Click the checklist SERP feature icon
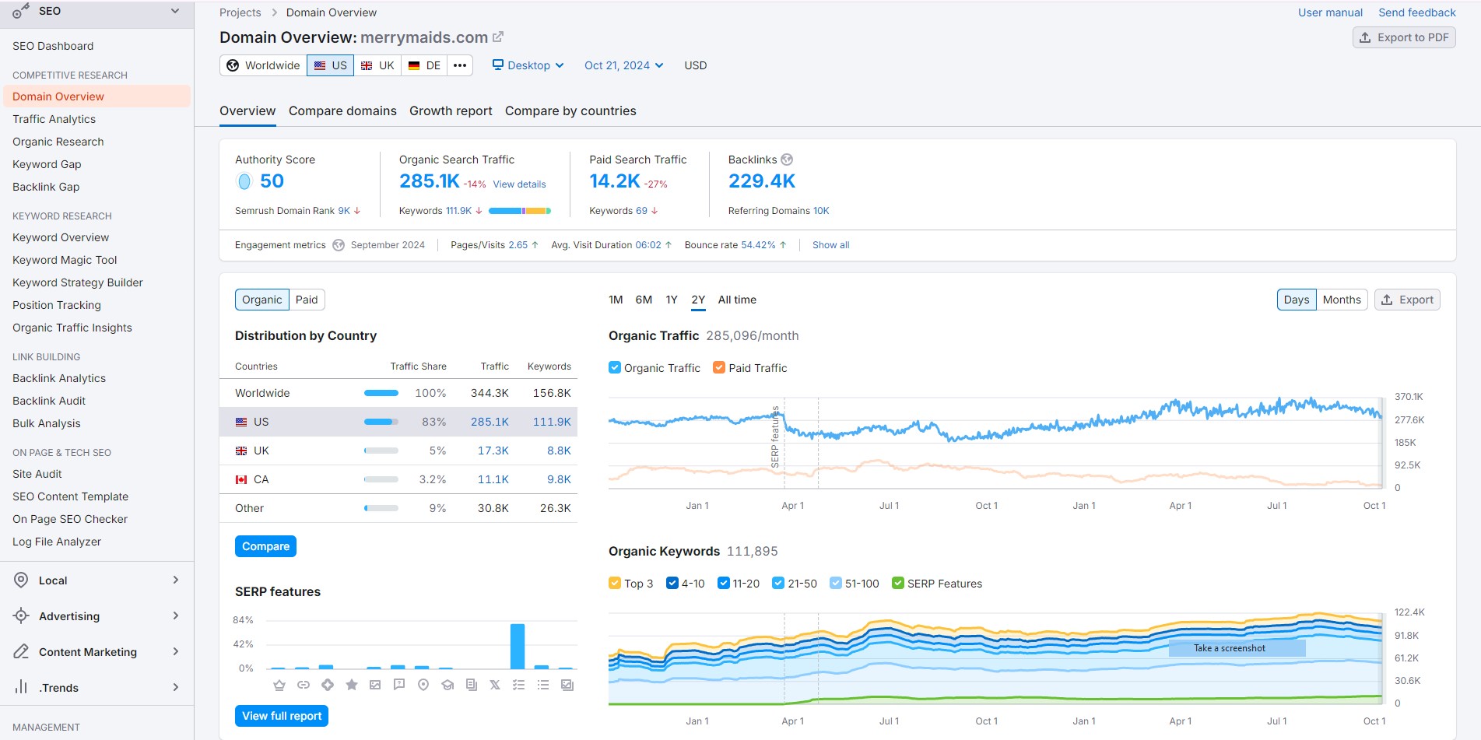The image size is (1481, 740). click(x=519, y=685)
